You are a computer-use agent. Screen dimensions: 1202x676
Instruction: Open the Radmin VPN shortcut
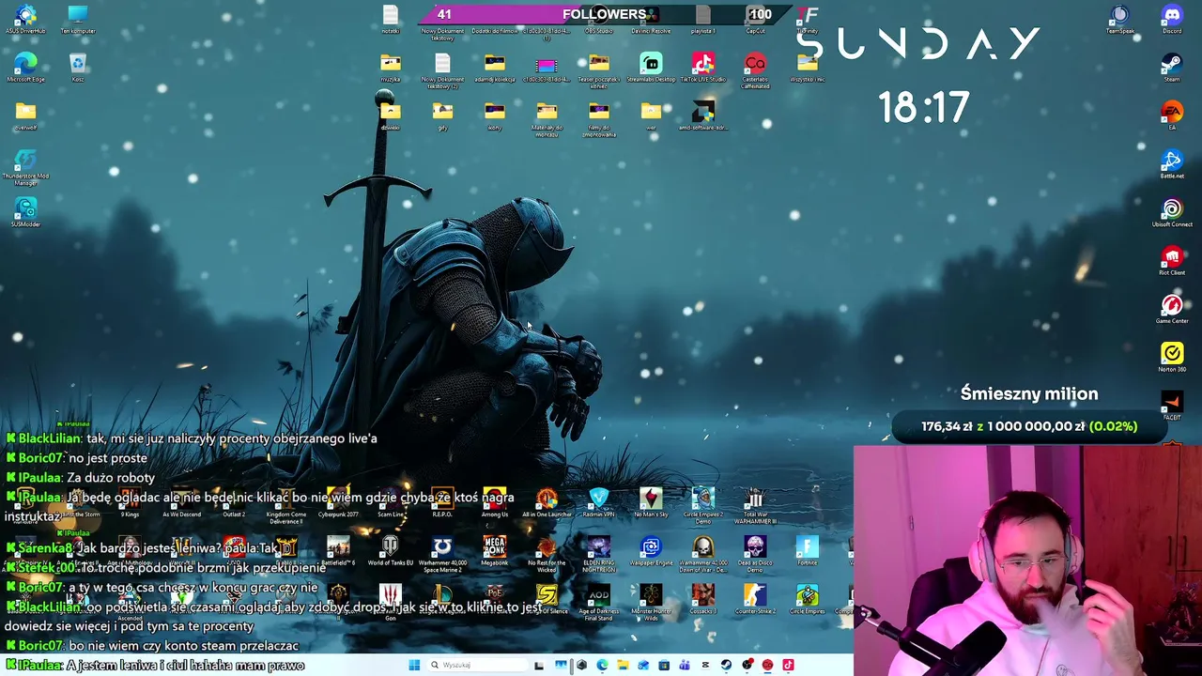click(x=599, y=502)
